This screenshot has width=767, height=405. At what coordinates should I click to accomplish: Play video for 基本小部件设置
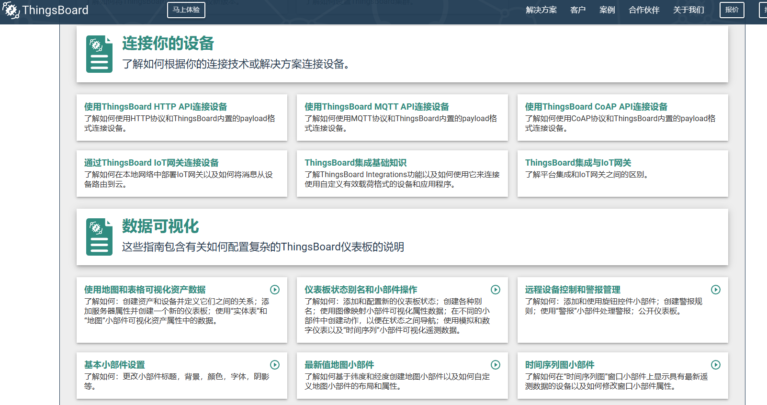(x=275, y=365)
